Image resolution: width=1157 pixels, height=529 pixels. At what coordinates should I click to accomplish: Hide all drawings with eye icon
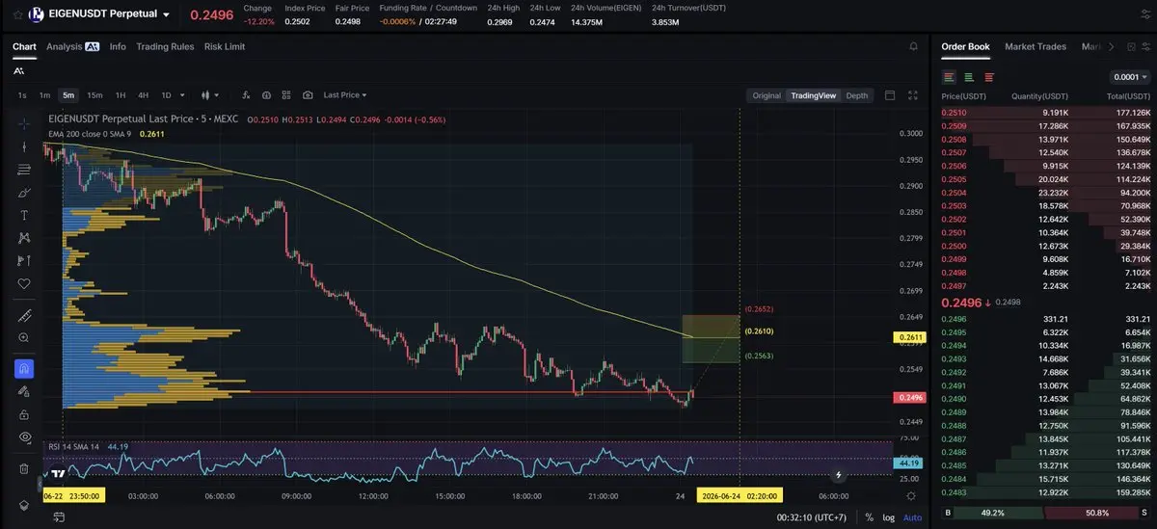point(24,436)
